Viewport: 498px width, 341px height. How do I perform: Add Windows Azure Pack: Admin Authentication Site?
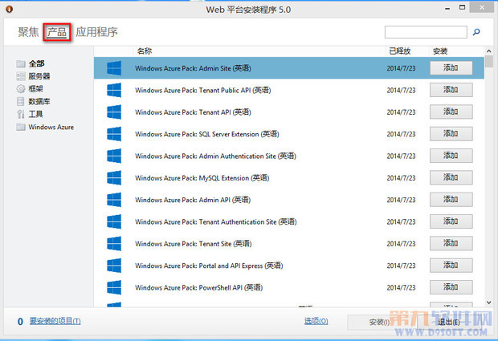(x=451, y=156)
